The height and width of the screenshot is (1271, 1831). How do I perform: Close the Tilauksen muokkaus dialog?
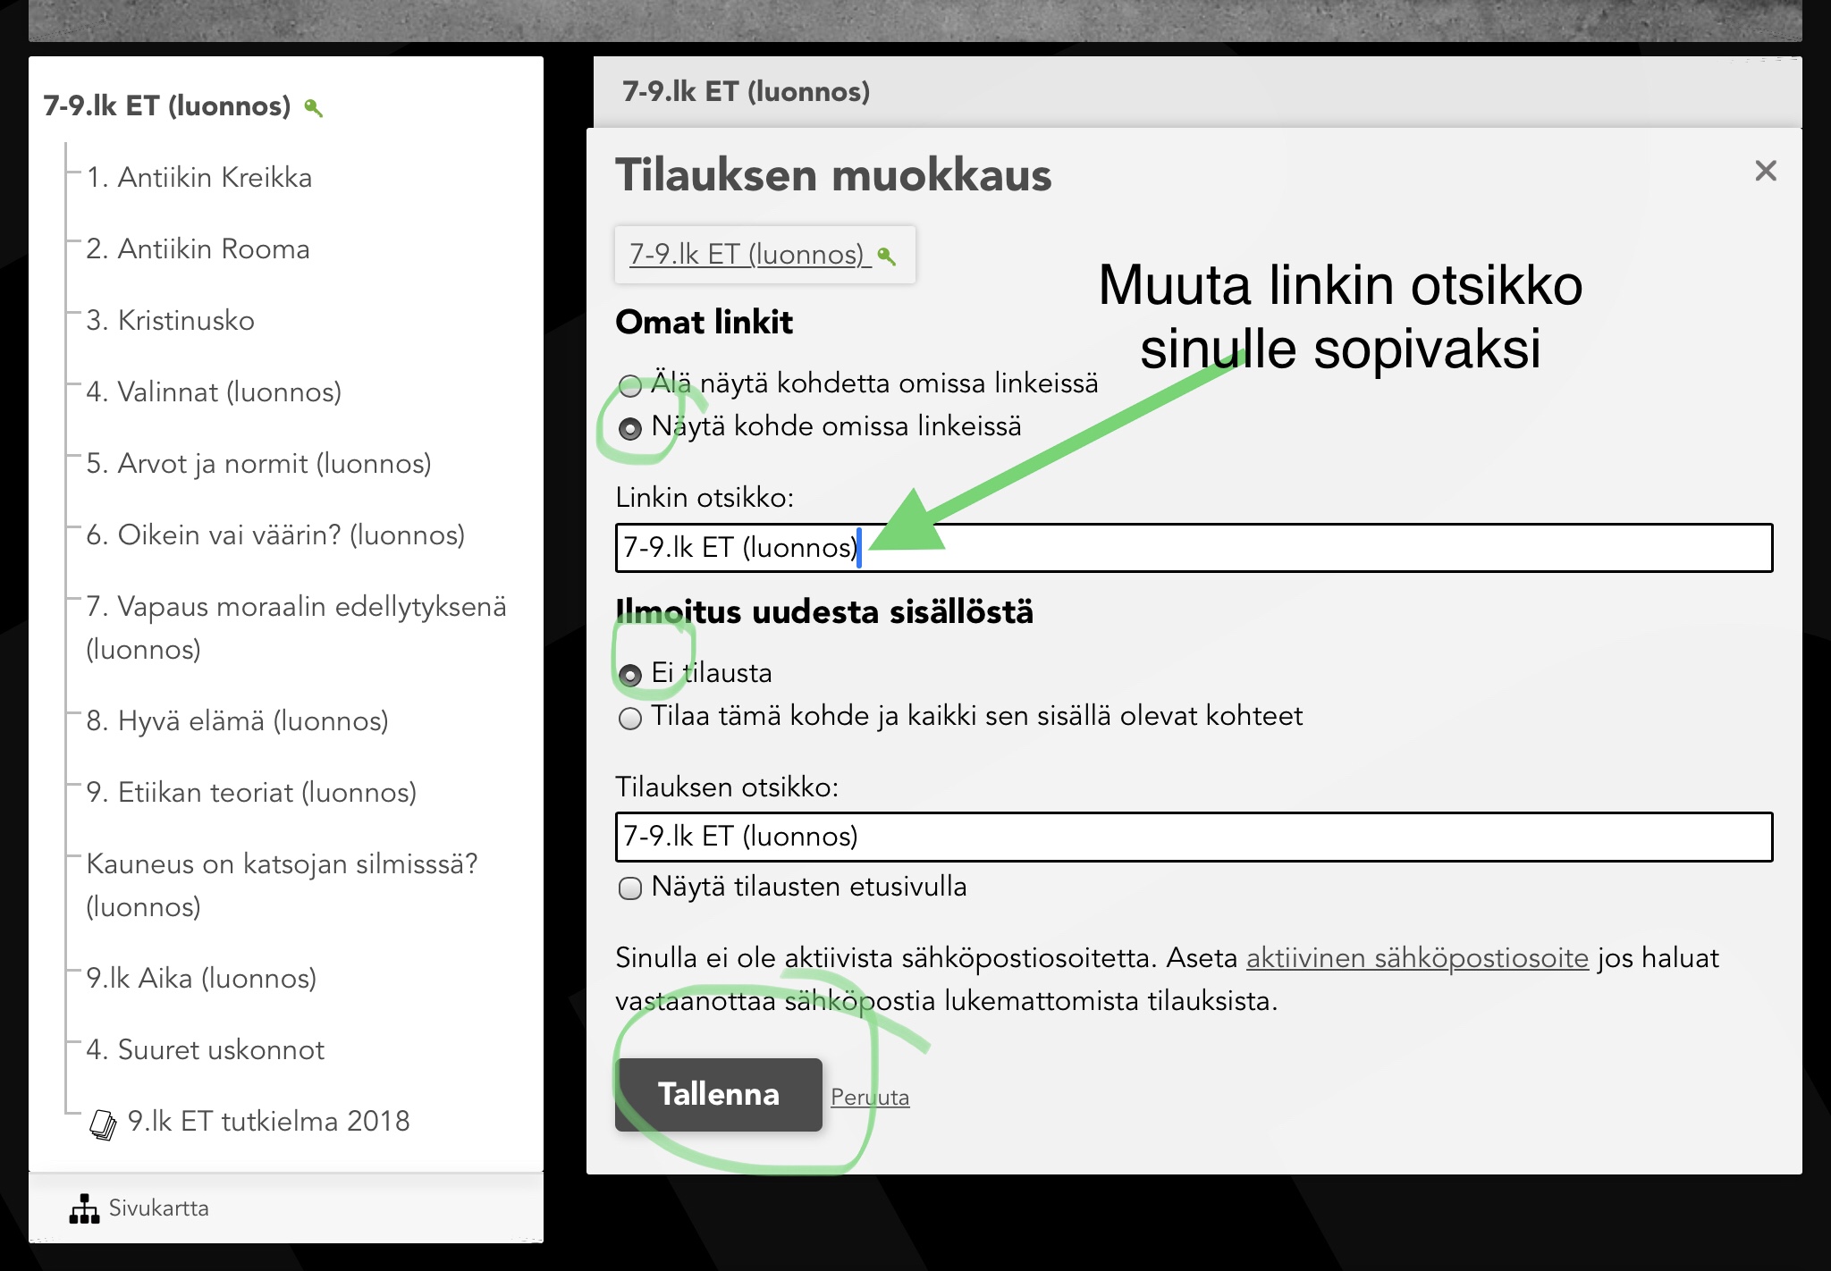point(1765,171)
